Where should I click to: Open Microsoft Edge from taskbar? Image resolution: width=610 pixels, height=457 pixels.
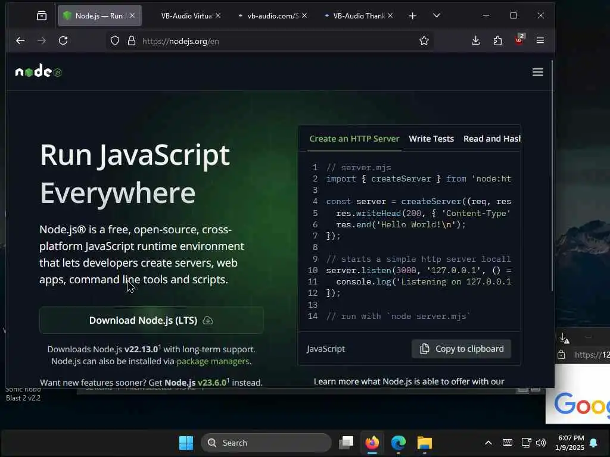(399, 443)
